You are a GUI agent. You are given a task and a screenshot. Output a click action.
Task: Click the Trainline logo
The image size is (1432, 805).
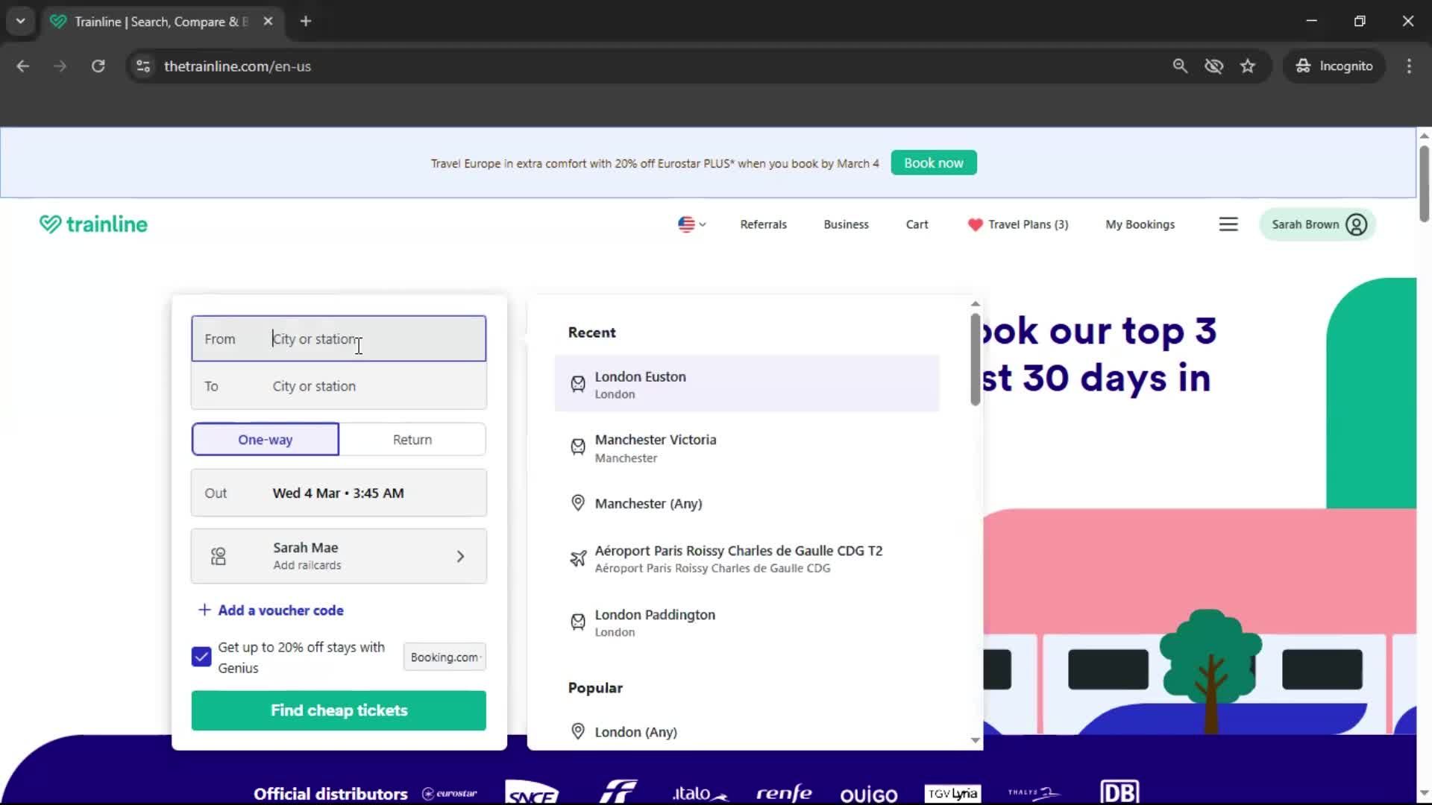92,224
